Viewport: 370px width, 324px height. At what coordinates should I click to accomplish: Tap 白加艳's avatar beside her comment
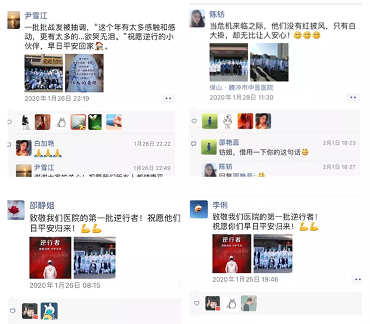coord(24,148)
